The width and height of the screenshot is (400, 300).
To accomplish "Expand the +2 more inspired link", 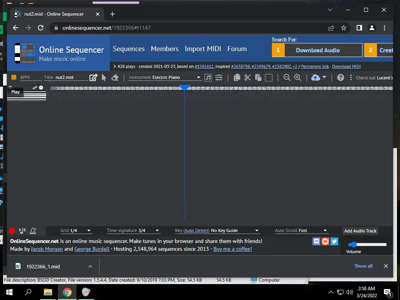I will pyautogui.click(x=295, y=66).
